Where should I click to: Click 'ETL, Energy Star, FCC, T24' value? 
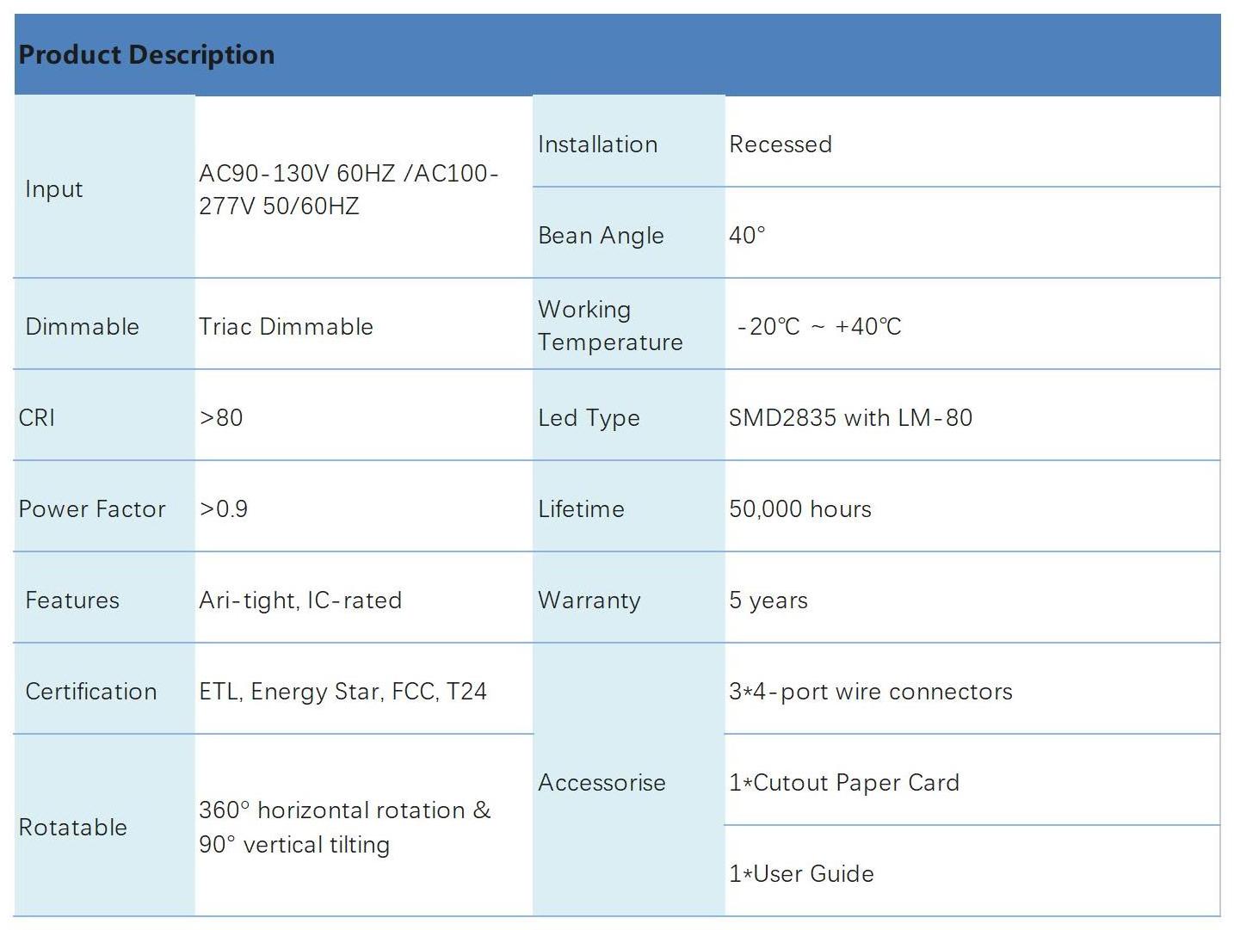pyautogui.click(x=342, y=692)
